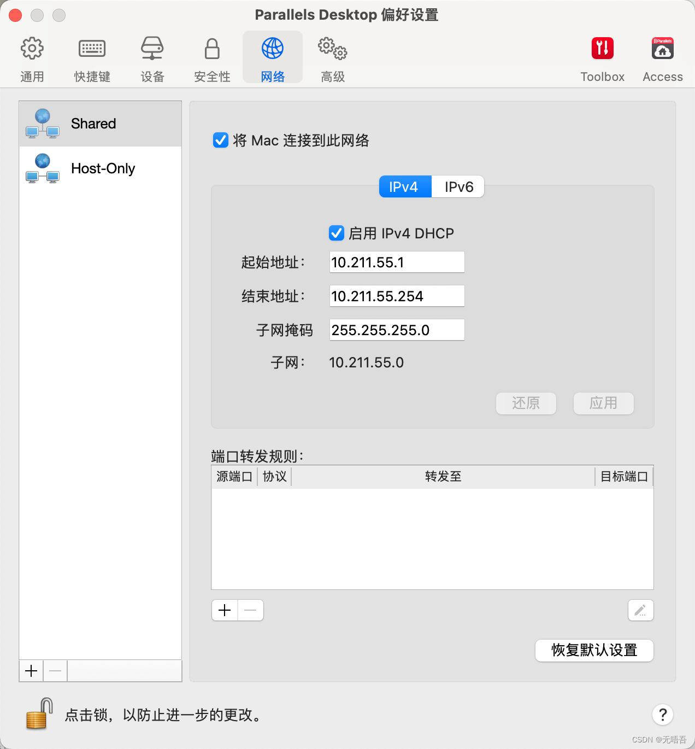Image resolution: width=695 pixels, height=749 pixels.
Task: Open help with the question mark button
Action: pyautogui.click(x=663, y=714)
